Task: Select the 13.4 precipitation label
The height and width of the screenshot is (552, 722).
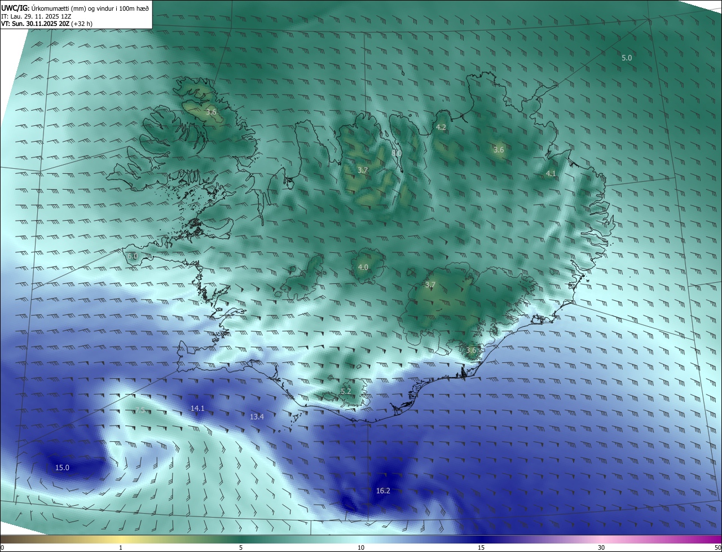Action: [257, 417]
